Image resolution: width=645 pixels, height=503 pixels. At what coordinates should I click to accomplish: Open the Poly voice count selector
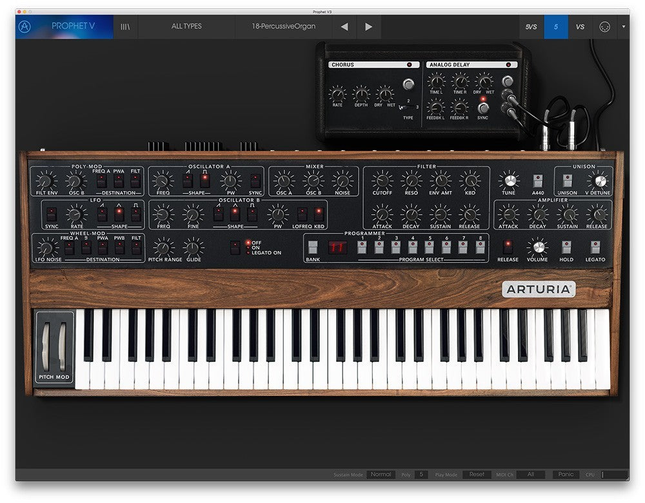pos(421,475)
